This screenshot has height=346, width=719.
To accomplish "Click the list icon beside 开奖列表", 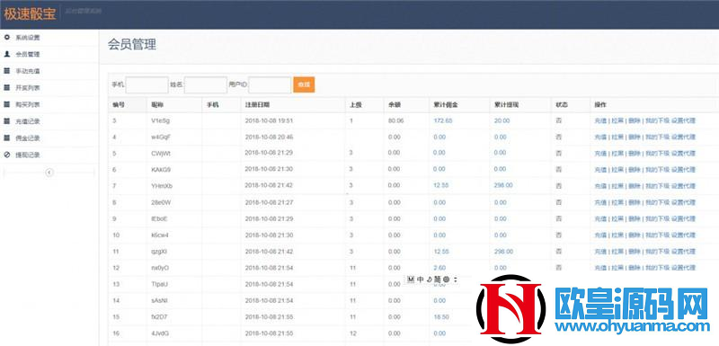I will click(x=6, y=87).
